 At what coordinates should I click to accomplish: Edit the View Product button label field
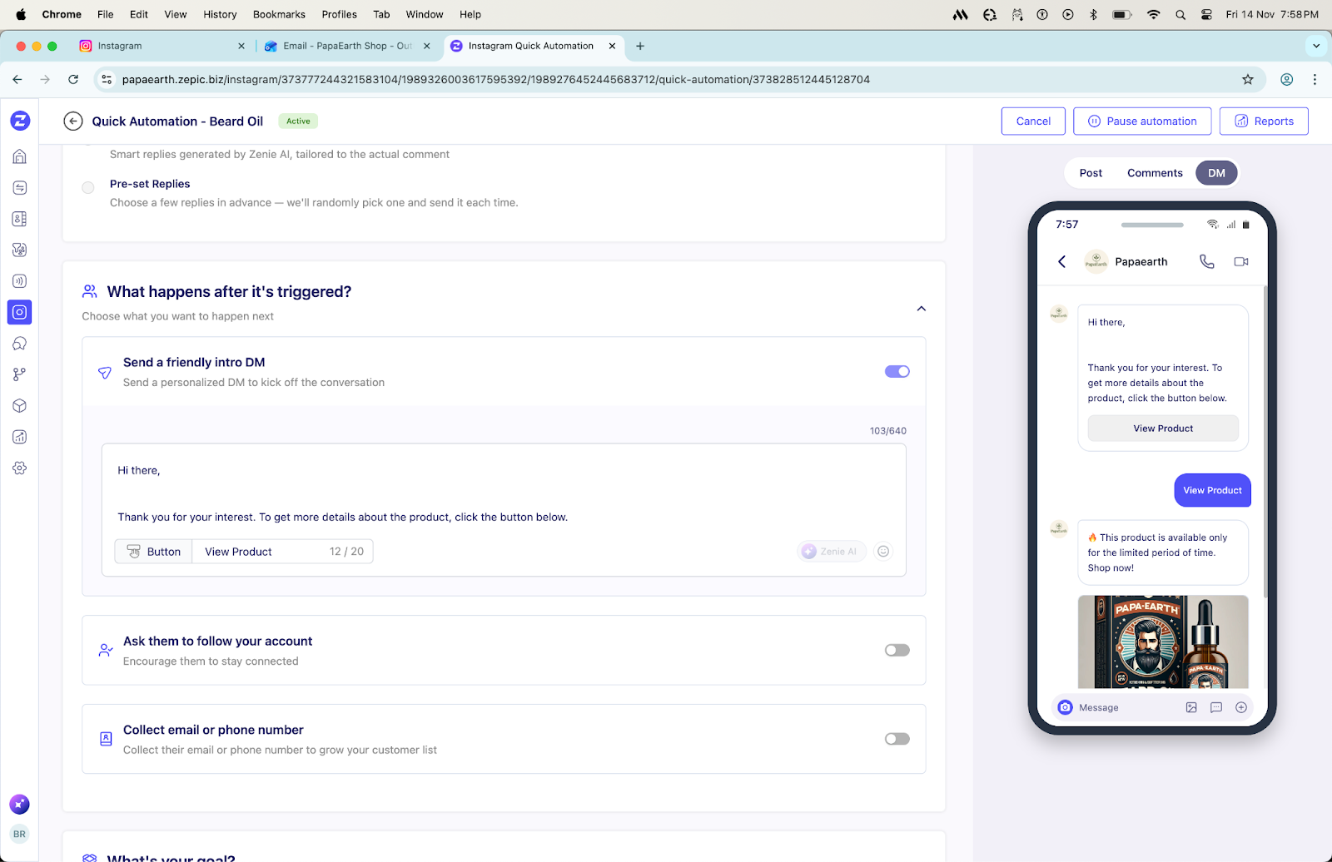pos(283,552)
